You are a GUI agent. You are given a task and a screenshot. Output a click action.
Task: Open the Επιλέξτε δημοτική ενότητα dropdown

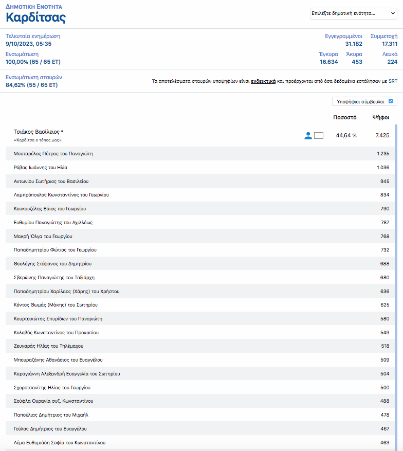353,13
